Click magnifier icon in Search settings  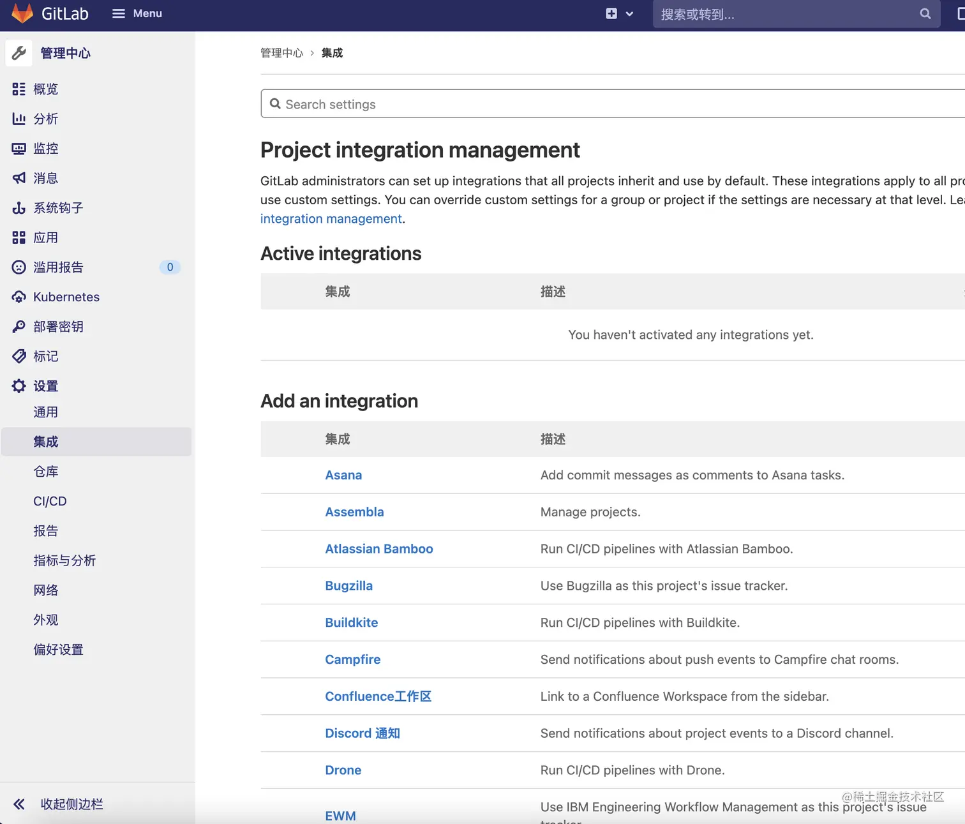(275, 103)
